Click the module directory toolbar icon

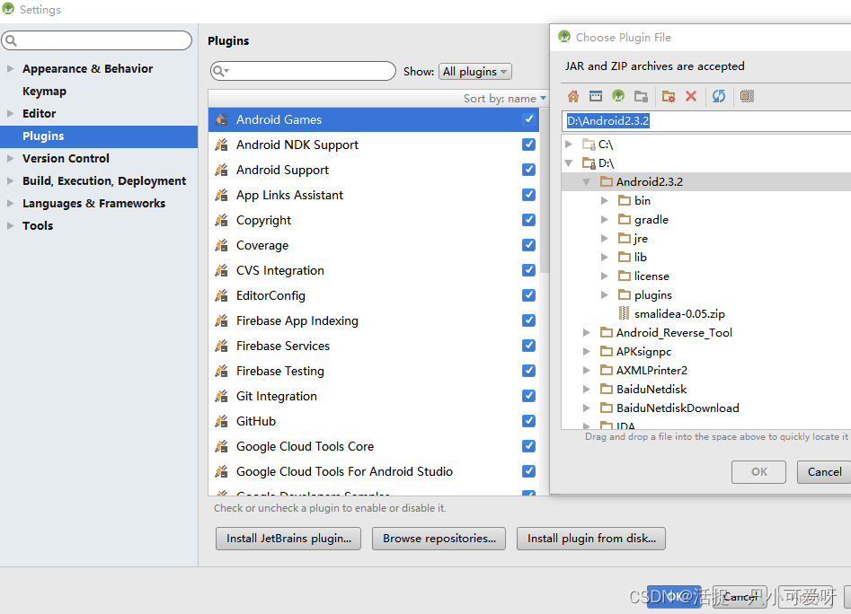click(x=641, y=96)
